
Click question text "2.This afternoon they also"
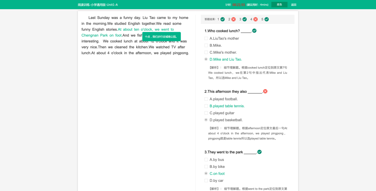pos(226,91)
